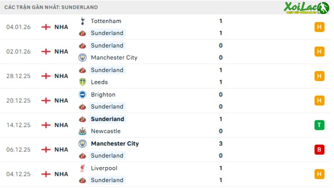Click the Tottenham club crest icon
334x188 pixels.
pos(82,21)
